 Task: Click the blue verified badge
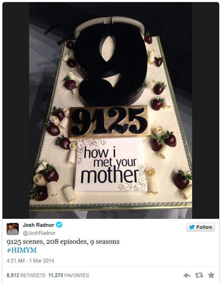coord(59,225)
